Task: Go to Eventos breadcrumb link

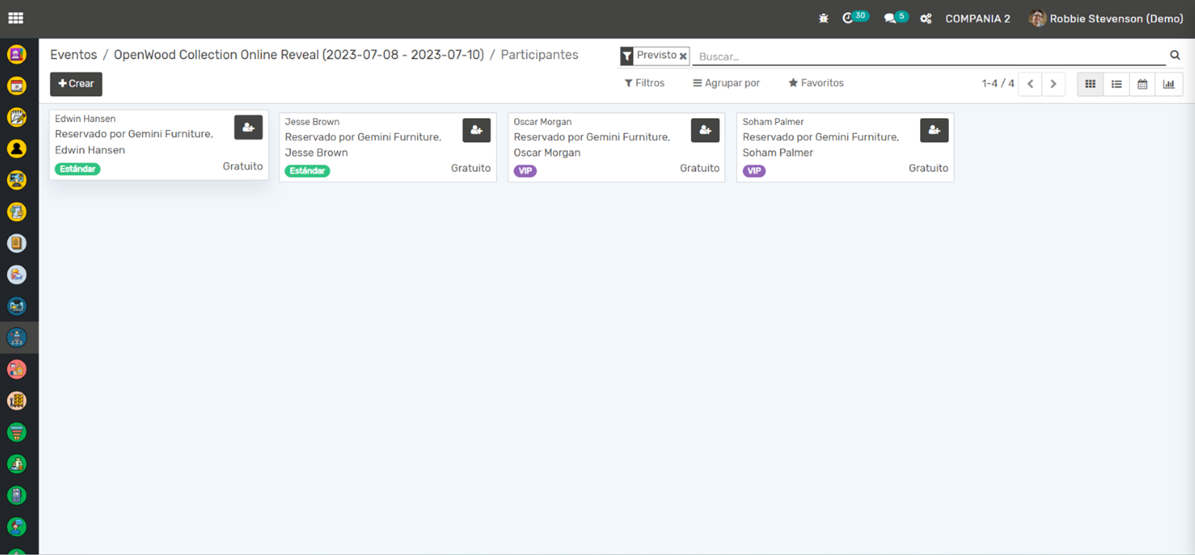Action: pyautogui.click(x=73, y=55)
